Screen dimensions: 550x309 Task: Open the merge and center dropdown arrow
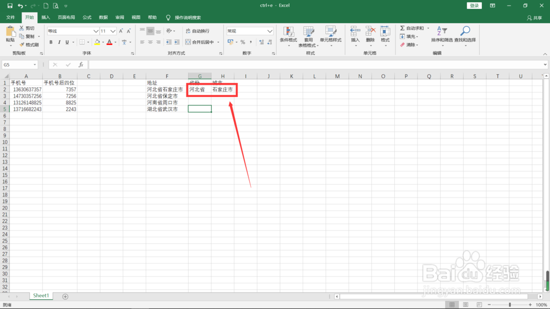(218, 42)
